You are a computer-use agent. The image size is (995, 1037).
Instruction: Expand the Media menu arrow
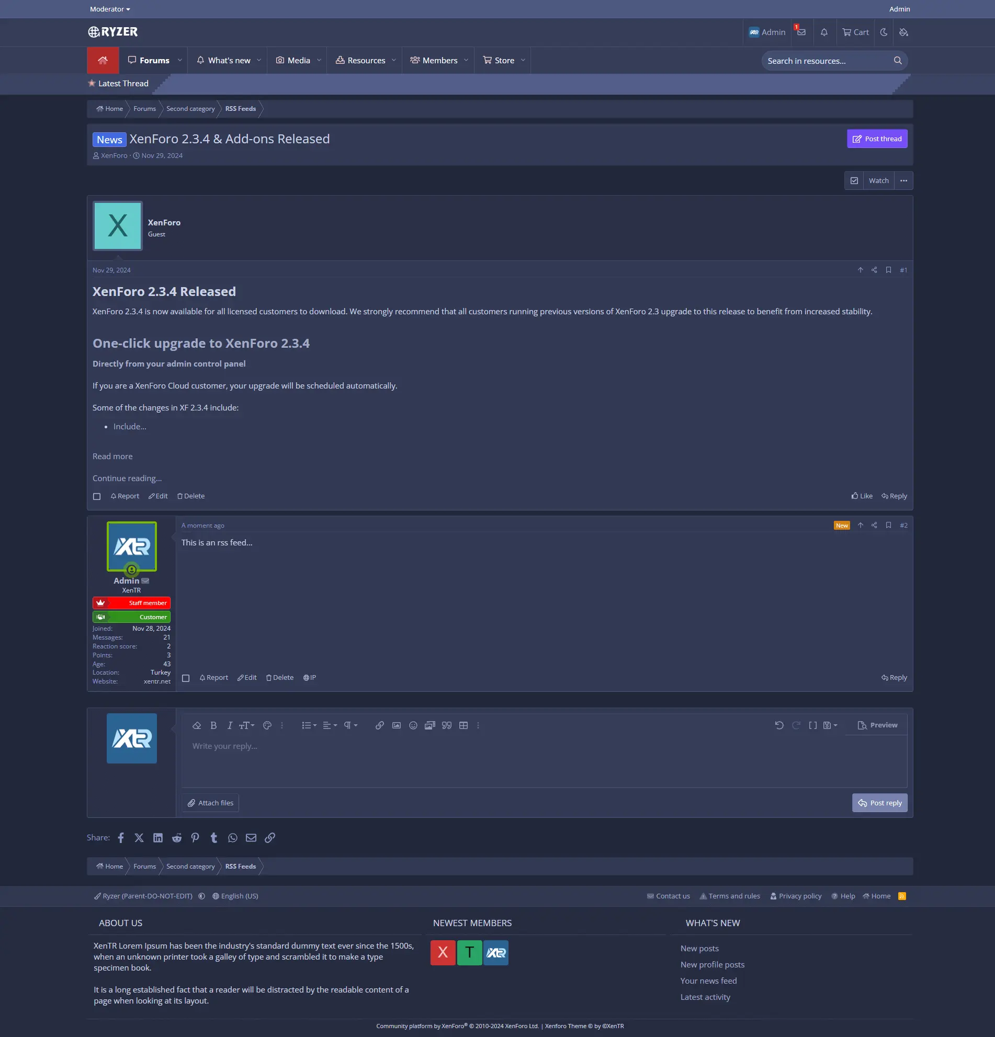coord(319,60)
